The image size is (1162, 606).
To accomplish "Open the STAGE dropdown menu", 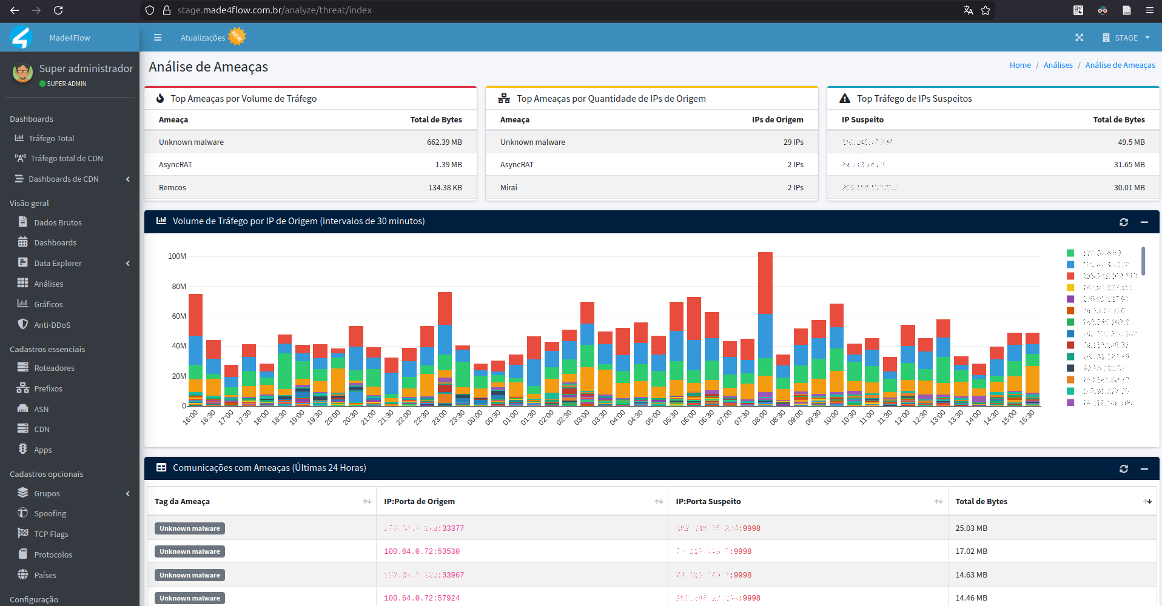I will tap(1126, 38).
